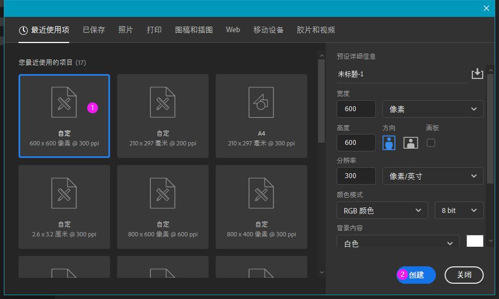
Task: Click the preset details panel scrollbar
Action: click(490, 129)
